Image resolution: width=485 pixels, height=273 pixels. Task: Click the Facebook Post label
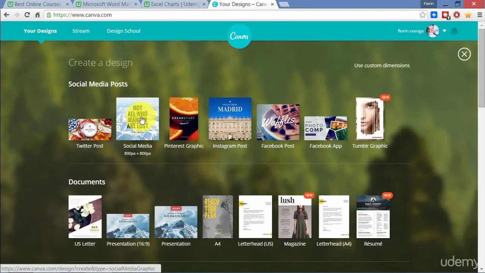pyautogui.click(x=278, y=146)
